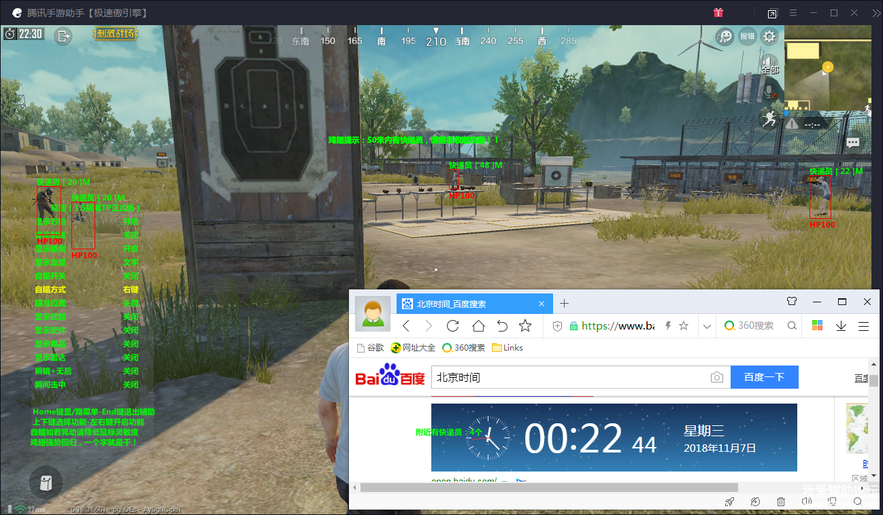Image resolution: width=883 pixels, height=515 pixels.
Task: Click the favorites star in browser toolbar
Action: (x=525, y=326)
